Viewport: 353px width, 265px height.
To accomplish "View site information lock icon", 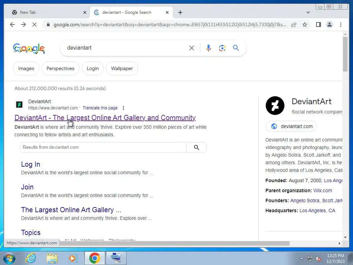I will (48, 24).
